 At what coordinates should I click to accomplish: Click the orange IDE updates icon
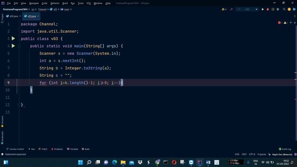[289, 9]
